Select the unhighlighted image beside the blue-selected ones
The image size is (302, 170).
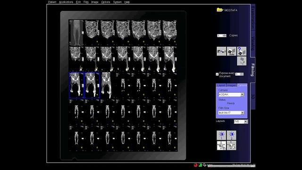tap(108, 85)
